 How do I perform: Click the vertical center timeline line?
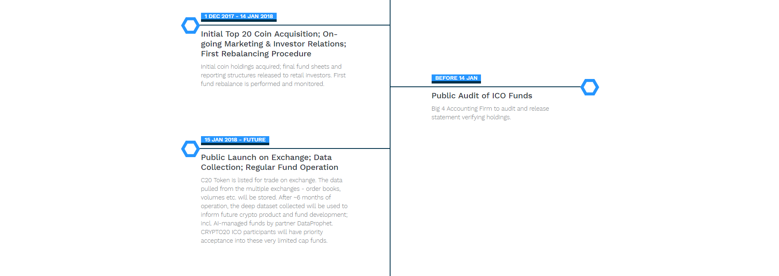coord(390,138)
